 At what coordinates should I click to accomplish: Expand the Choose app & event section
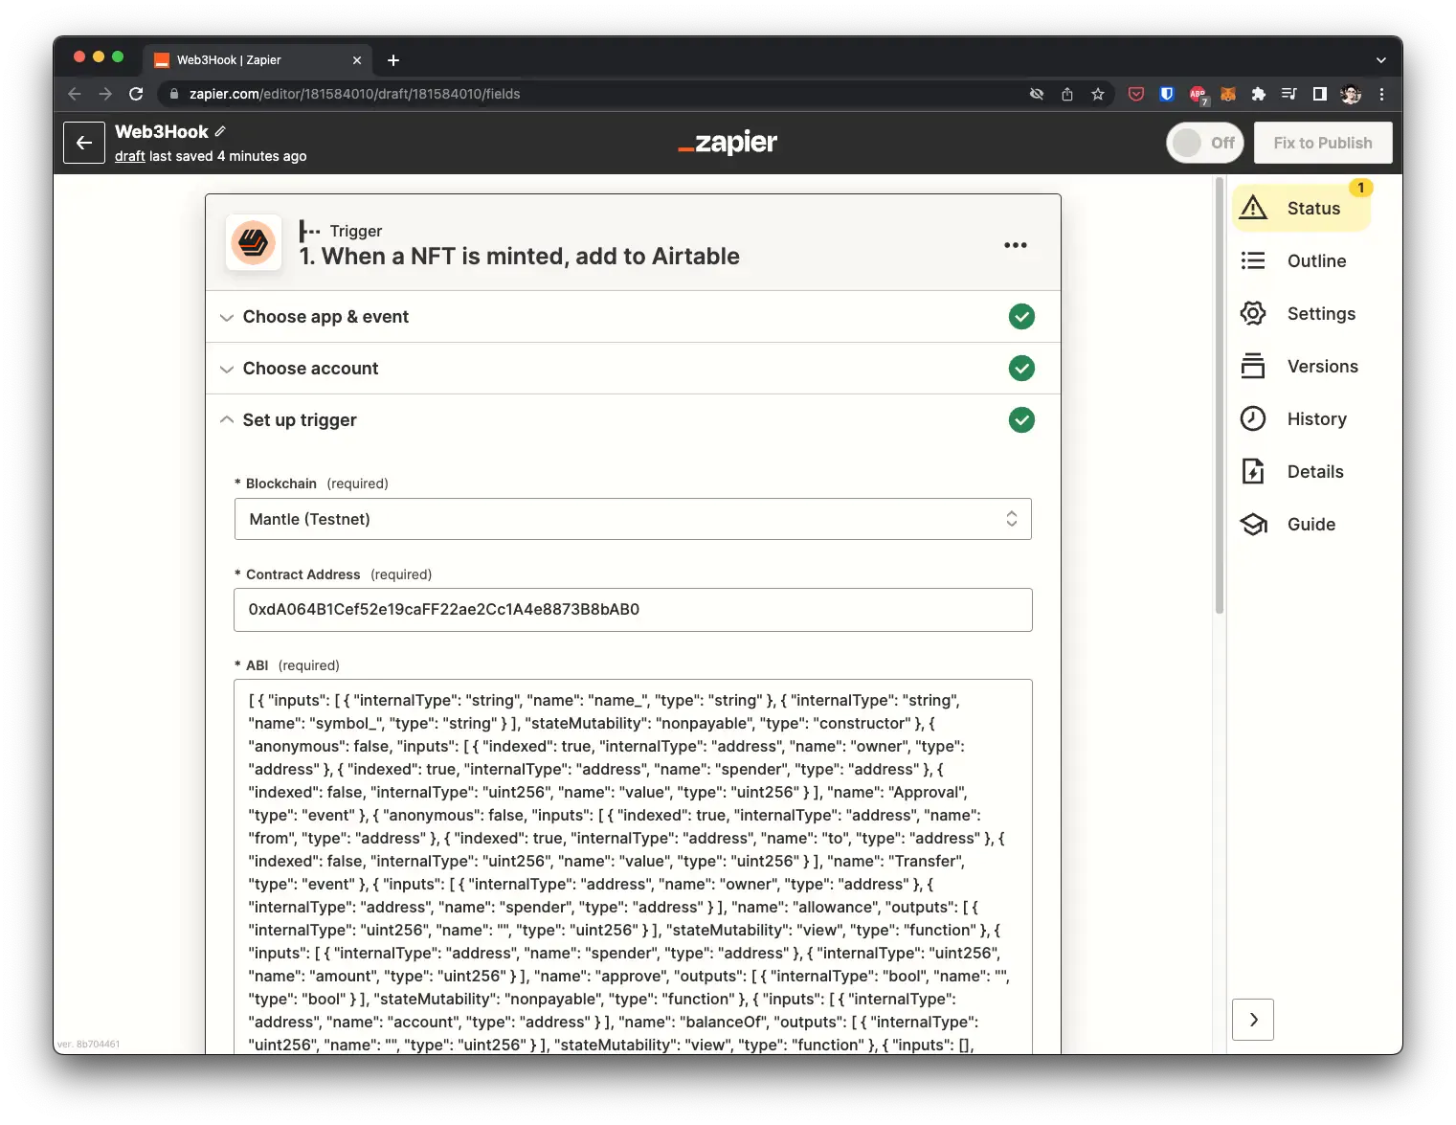[x=633, y=317]
